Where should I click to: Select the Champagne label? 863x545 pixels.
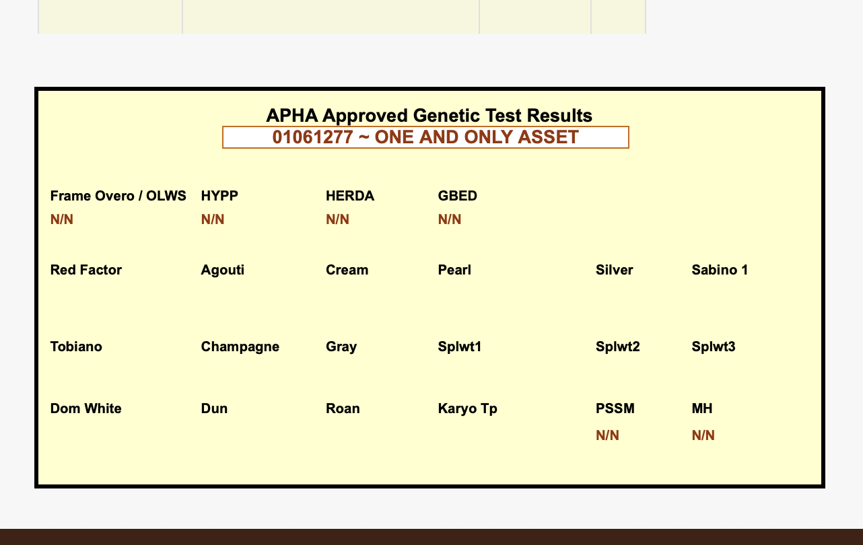tap(240, 347)
